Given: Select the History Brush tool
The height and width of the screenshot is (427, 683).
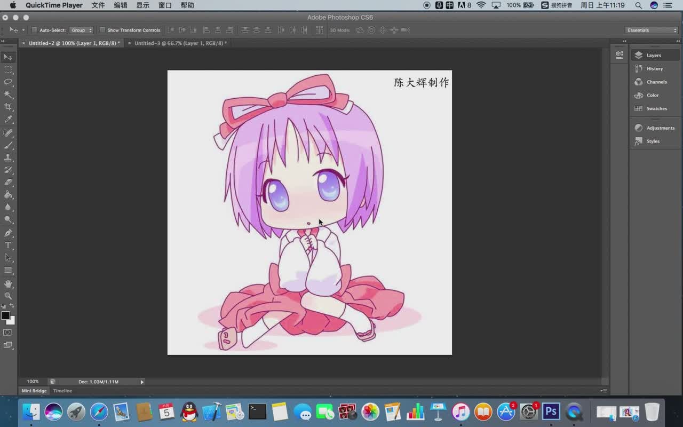Looking at the screenshot, I should pos(8,170).
